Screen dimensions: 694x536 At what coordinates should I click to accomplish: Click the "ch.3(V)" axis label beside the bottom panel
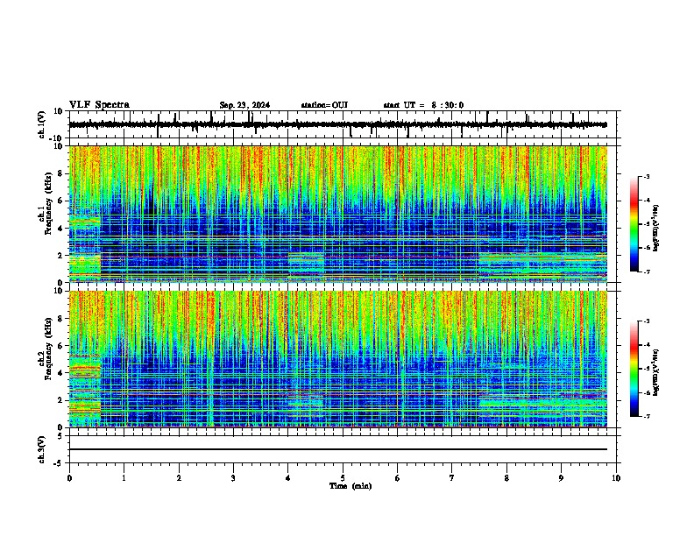tap(42, 450)
